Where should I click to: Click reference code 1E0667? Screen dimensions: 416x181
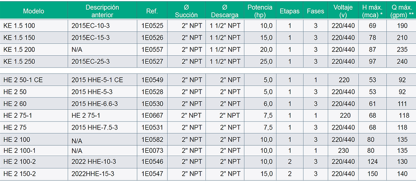152,116
